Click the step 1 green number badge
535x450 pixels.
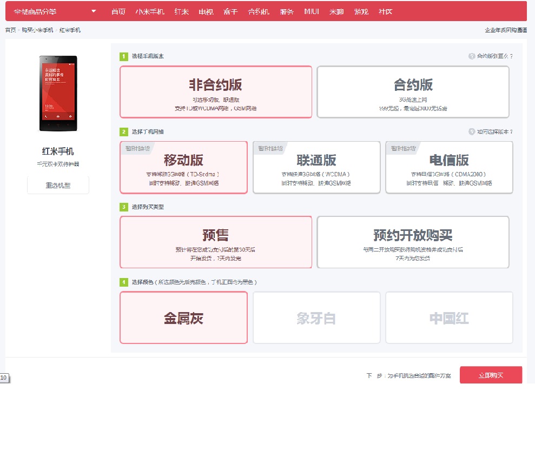click(x=123, y=56)
